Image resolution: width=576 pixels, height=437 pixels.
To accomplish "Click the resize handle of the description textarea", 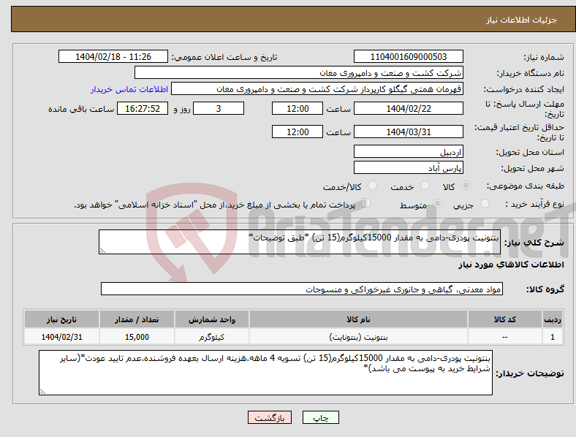I will pyautogui.click(x=102, y=251).
